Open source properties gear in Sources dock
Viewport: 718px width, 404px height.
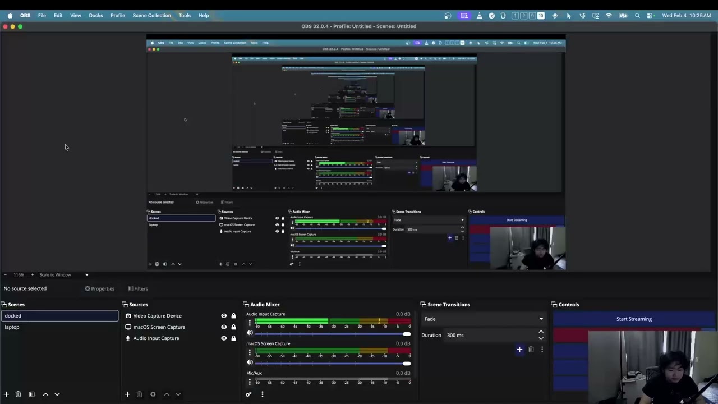tap(153, 394)
